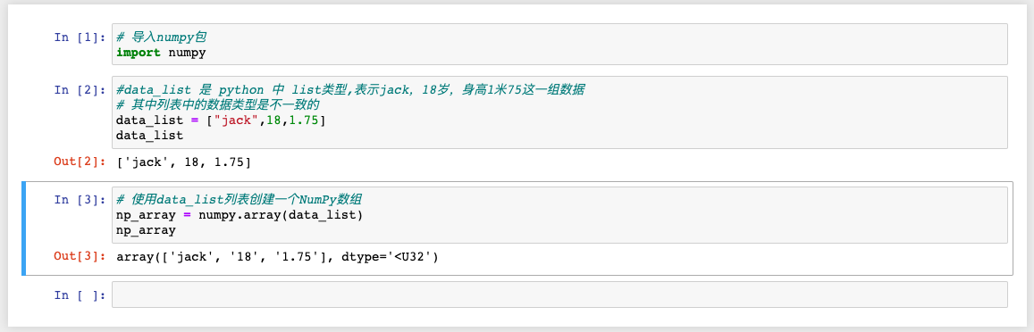Click the final 'data_list' line in cell 2
This screenshot has width=1034, height=332.
pos(149,136)
